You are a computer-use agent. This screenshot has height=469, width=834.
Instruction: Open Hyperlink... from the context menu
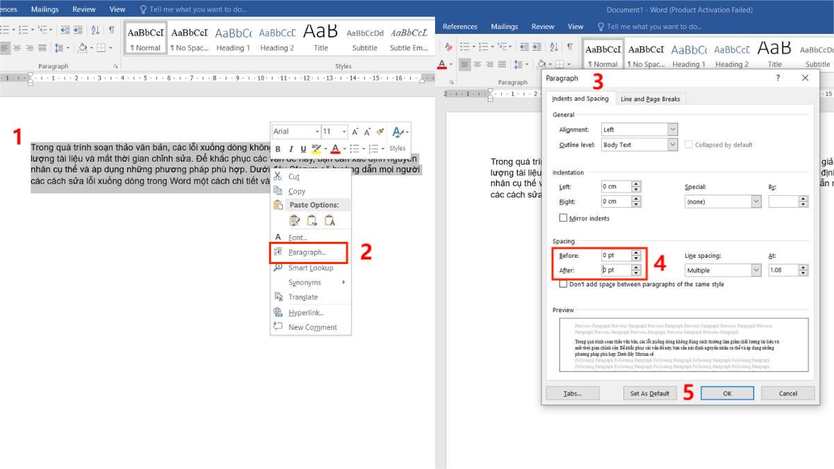click(x=311, y=312)
